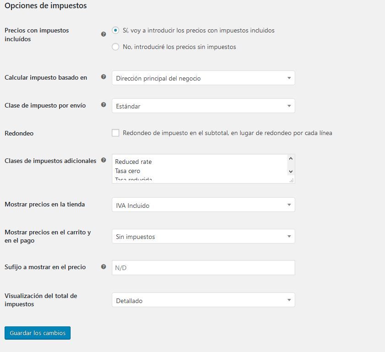The height and width of the screenshot is (352, 385).
Task: Select 'Sí, voy a introducir los precios' radio
Action: click(115, 30)
